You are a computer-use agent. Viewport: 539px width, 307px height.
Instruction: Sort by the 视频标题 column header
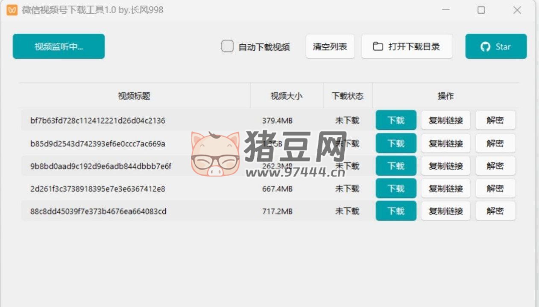tap(134, 96)
